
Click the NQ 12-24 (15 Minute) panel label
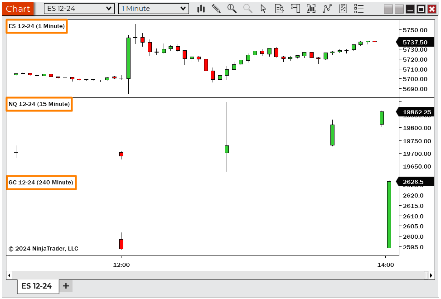39,104
